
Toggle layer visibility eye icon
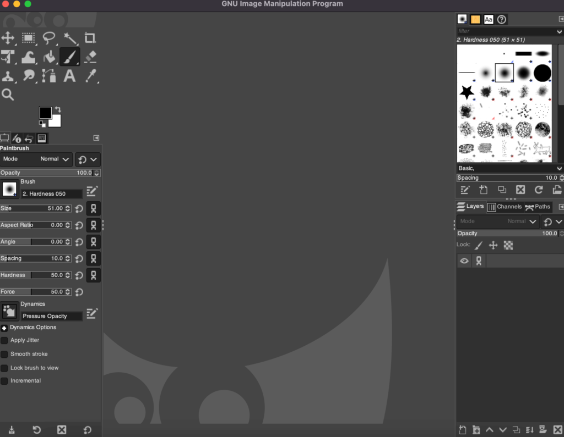pyautogui.click(x=463, y=261)
